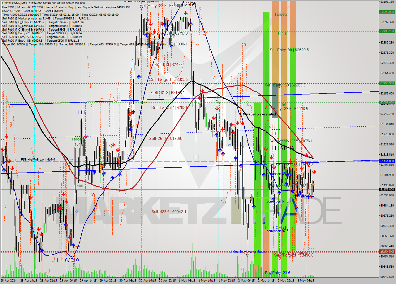Click the 'Sell Entry -88 | 62629.5' label
The image size is (396, 284).
click(289, 50)
